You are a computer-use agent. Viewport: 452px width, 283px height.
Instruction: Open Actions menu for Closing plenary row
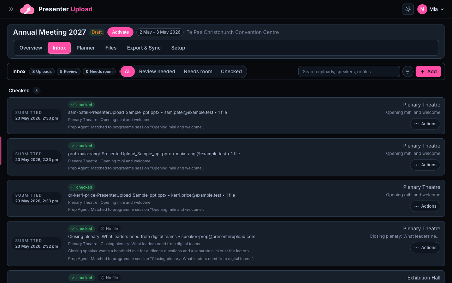point(425,248)
